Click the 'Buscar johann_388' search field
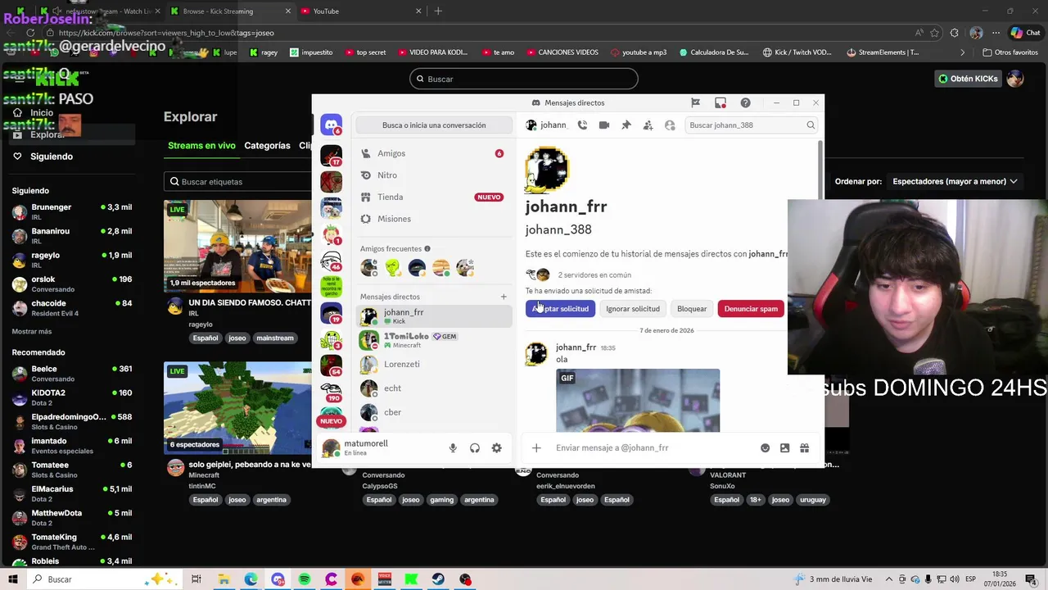This screenshot has height=590, width=1048. point(752,125)
